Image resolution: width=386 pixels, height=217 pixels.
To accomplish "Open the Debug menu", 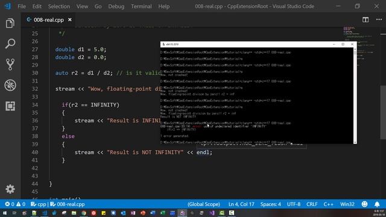I will click(x=116, y=7).
